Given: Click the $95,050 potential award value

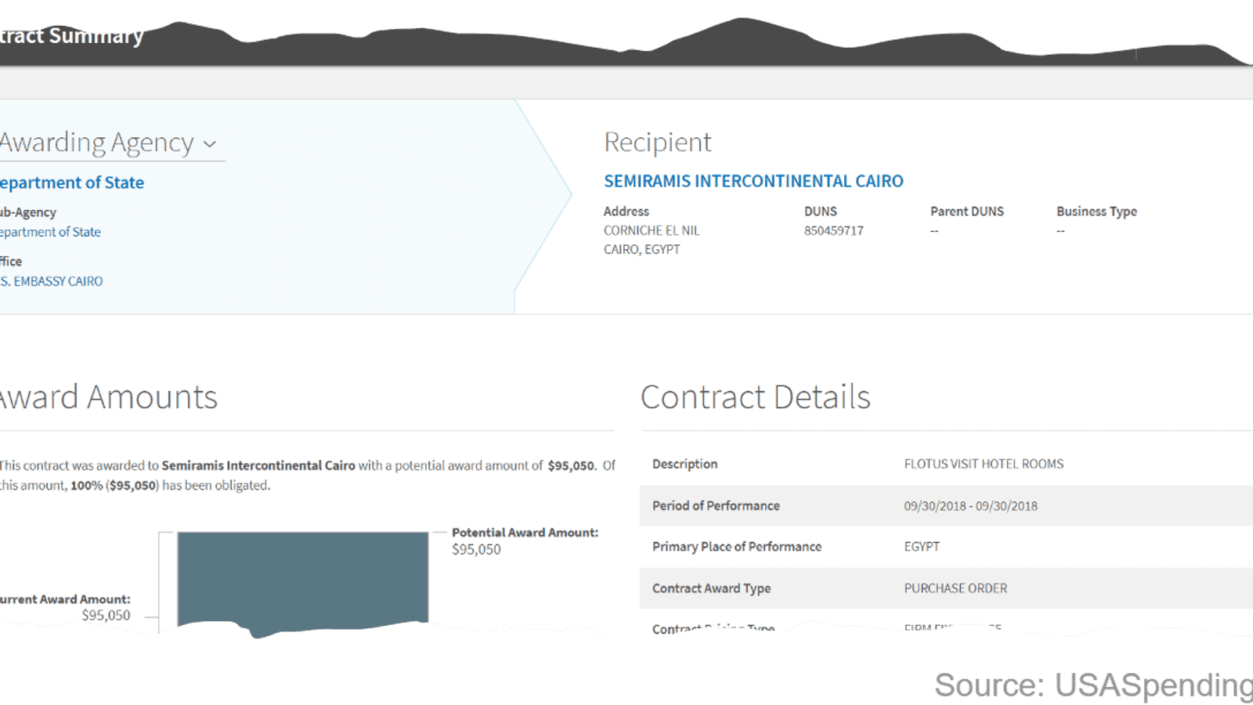Looking at the screenshot, I should click(x=476, y=550).
